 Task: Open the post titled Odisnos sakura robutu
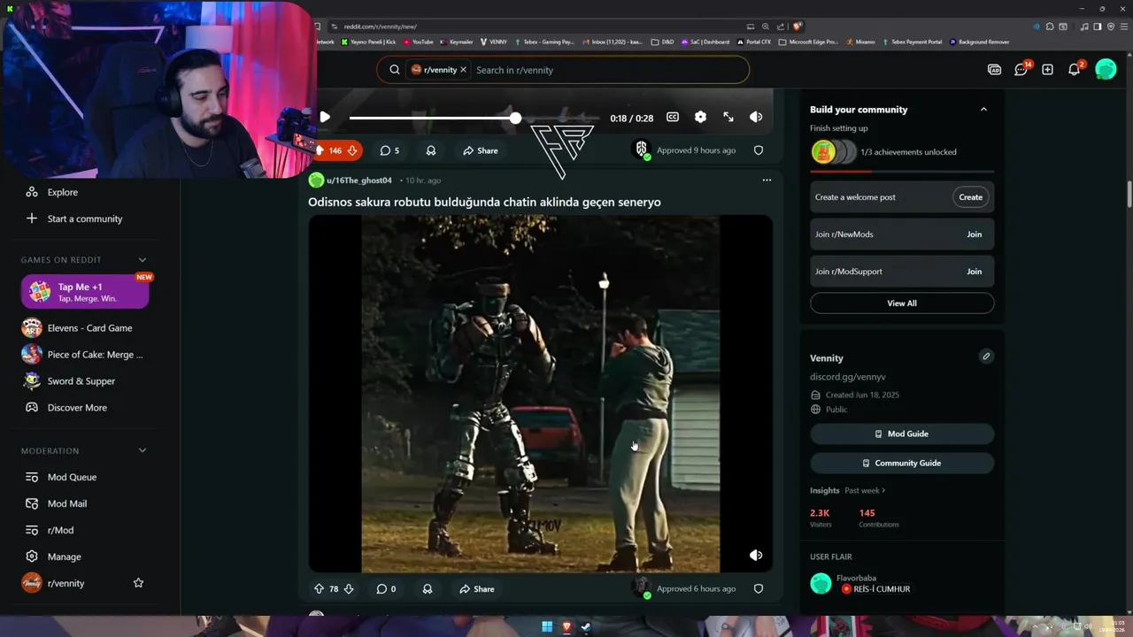click(484, 202)
